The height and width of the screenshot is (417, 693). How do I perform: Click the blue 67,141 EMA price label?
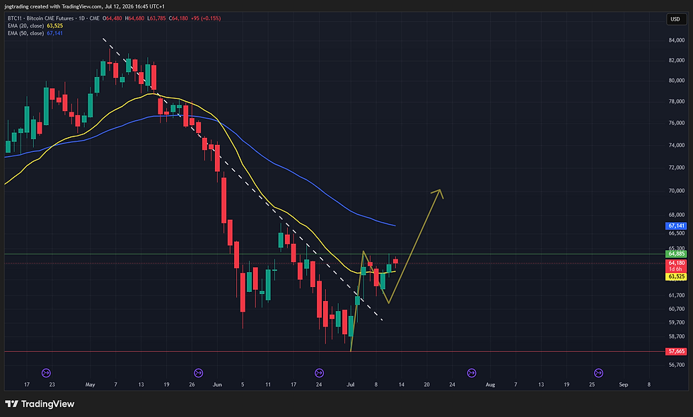click(x=676, y=225)
